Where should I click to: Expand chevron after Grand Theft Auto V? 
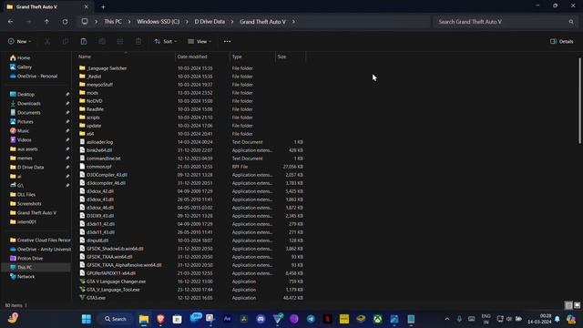pyautogui.click(x=293, y=22)
